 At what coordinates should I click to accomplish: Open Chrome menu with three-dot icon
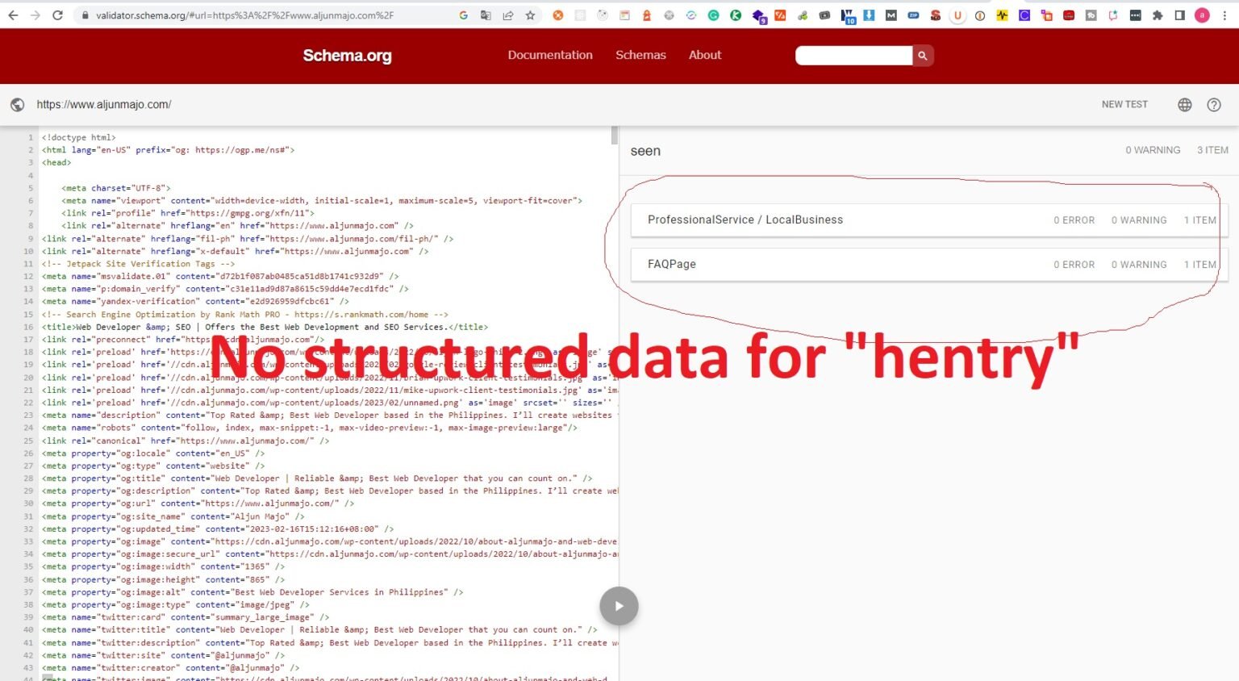(1224, 15)
